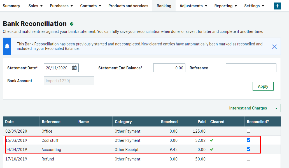
Task: Open the calendar date picker icon
Action: pyautogui.click(x=74, y=68)
